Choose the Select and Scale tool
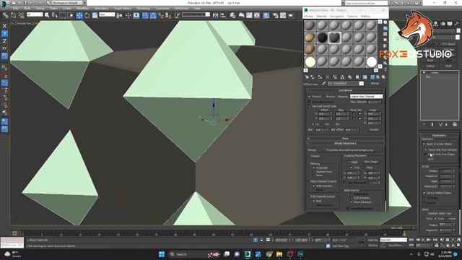Image resolution: width=462 pixels, height=260 pixels. (x=95, y=15)
